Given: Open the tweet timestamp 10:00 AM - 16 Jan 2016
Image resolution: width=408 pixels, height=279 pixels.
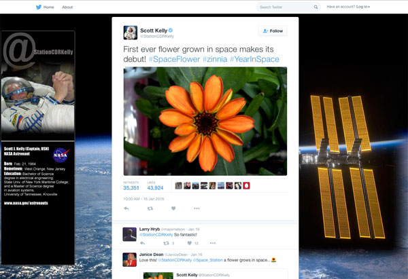Looking at the screenshot, I should point(143,199).
